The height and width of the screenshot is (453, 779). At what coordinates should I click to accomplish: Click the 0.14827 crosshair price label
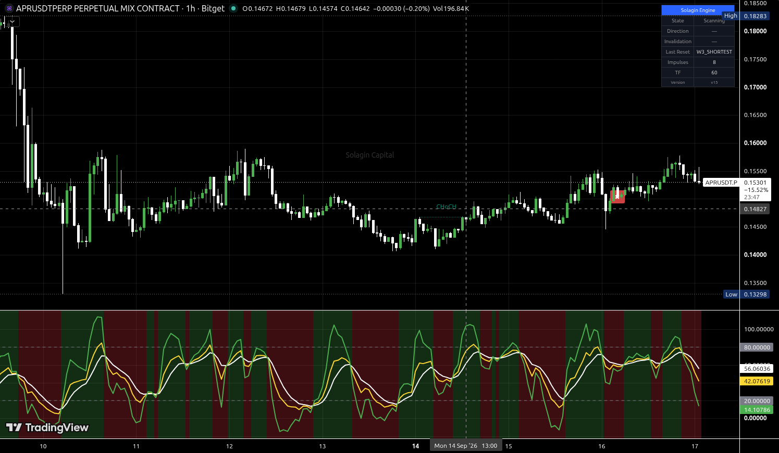(x=755, y=209)
